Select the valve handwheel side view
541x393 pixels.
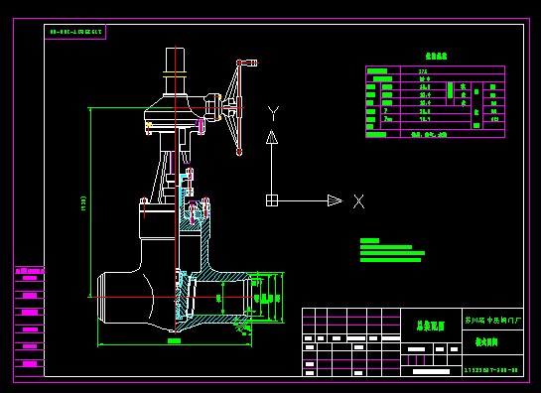[233, 107]
